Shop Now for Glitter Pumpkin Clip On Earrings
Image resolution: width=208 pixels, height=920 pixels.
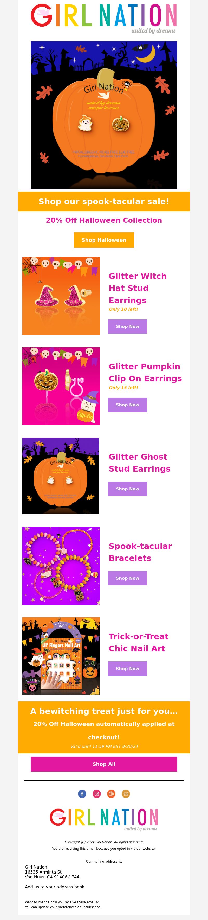(x=128, y=405)
